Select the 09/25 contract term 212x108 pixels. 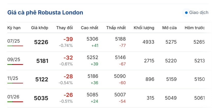[x=14, y=60]
